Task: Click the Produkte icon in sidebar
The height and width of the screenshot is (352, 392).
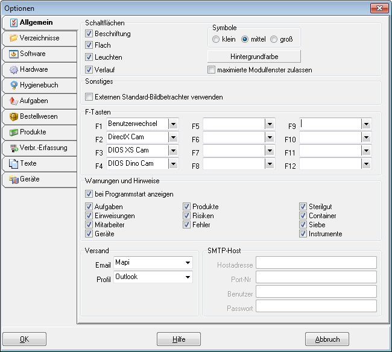Action: (13, 132)
